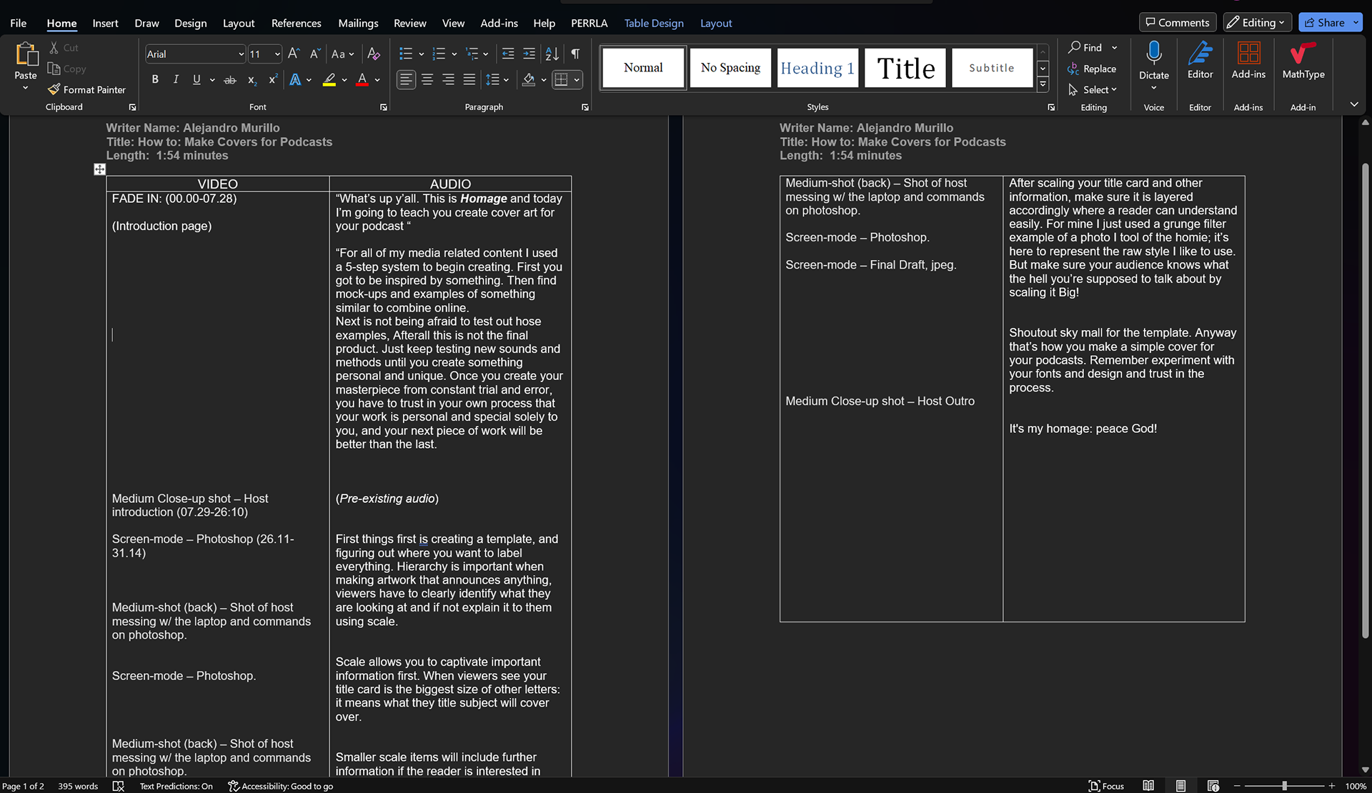
Task: Open the Arial font name dropdown
Action: pos(241,54)
